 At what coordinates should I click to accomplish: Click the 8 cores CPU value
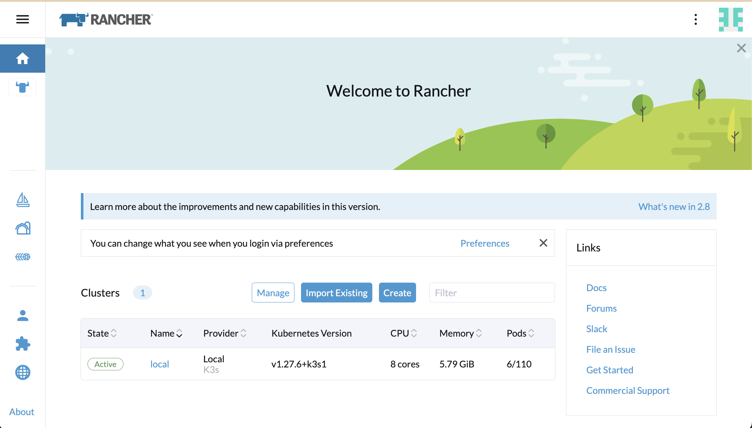point(405,364)
